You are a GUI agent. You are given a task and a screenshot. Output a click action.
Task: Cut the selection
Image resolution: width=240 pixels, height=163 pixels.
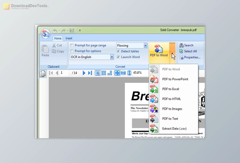(57, 45)
